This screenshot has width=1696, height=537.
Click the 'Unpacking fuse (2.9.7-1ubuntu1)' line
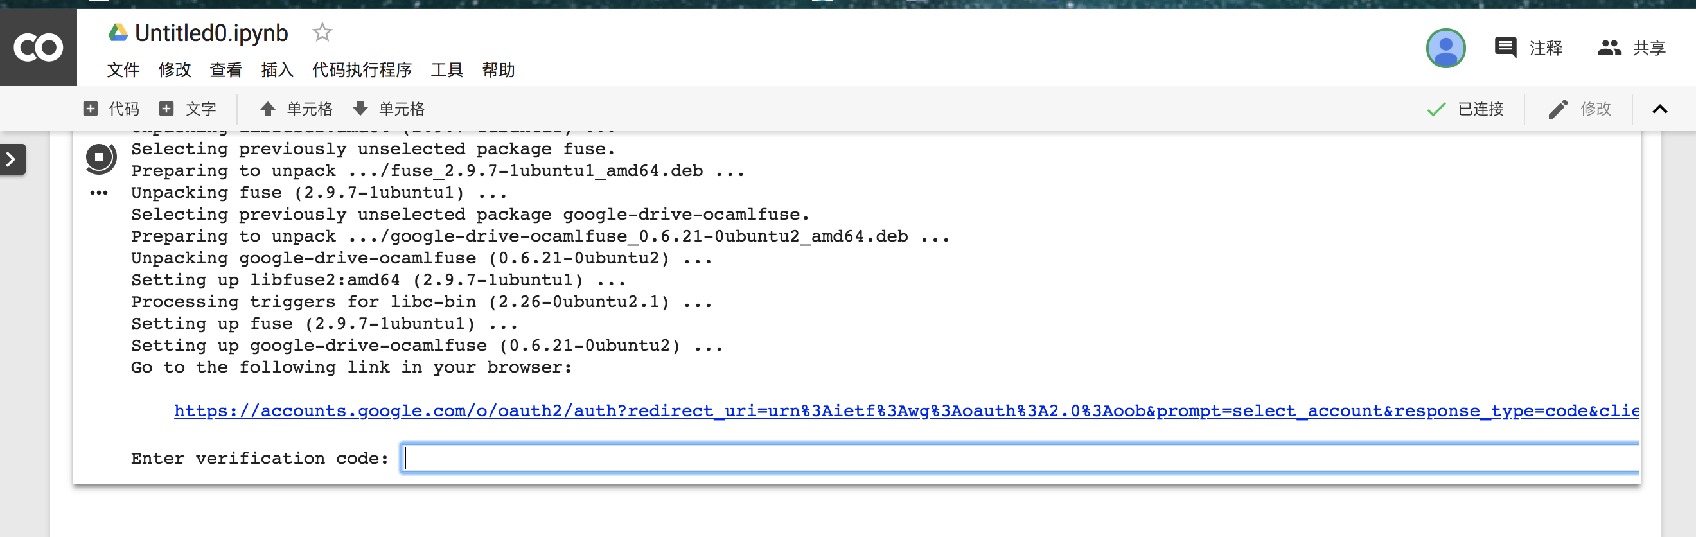coord(319,193)
